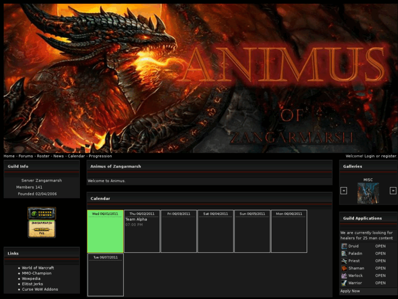Click the Login link
Viewport: 398px width, 299px height.
(370, 156)
